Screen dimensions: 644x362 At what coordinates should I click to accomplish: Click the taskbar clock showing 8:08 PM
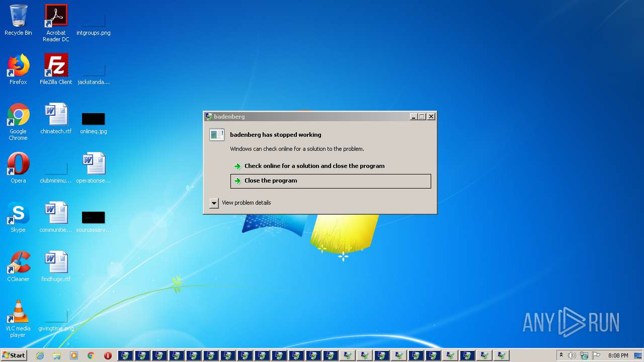click(x=618, y=355)
